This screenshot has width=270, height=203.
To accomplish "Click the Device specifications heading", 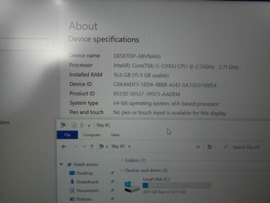I will [x=104, y=39].
